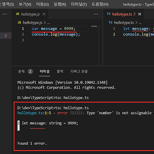Open the 실행(R) menu
Viewport: 154px width, 154px height.
point(60,4)
